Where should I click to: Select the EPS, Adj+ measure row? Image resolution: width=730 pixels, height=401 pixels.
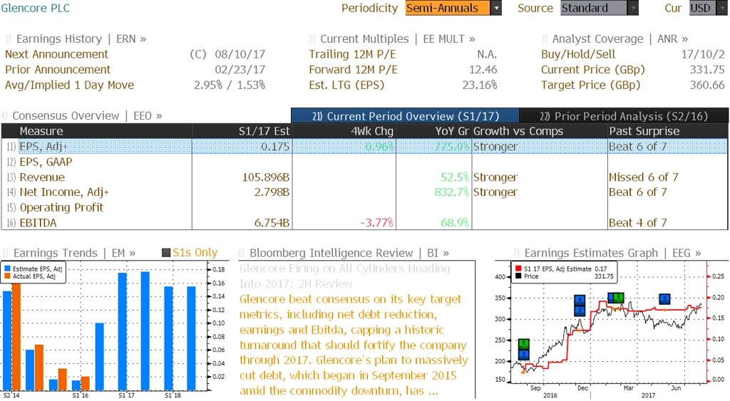coord(364,147)
